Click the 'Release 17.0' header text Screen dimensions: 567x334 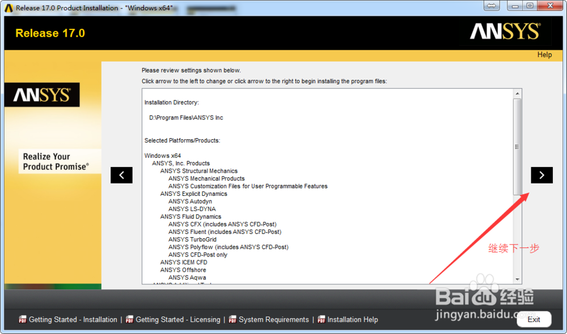point(50,33)
